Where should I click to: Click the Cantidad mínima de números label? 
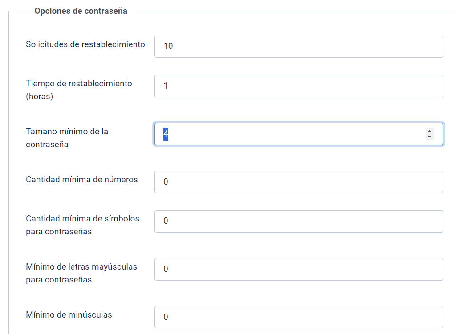pyautogui.click(x=81, y=180)
